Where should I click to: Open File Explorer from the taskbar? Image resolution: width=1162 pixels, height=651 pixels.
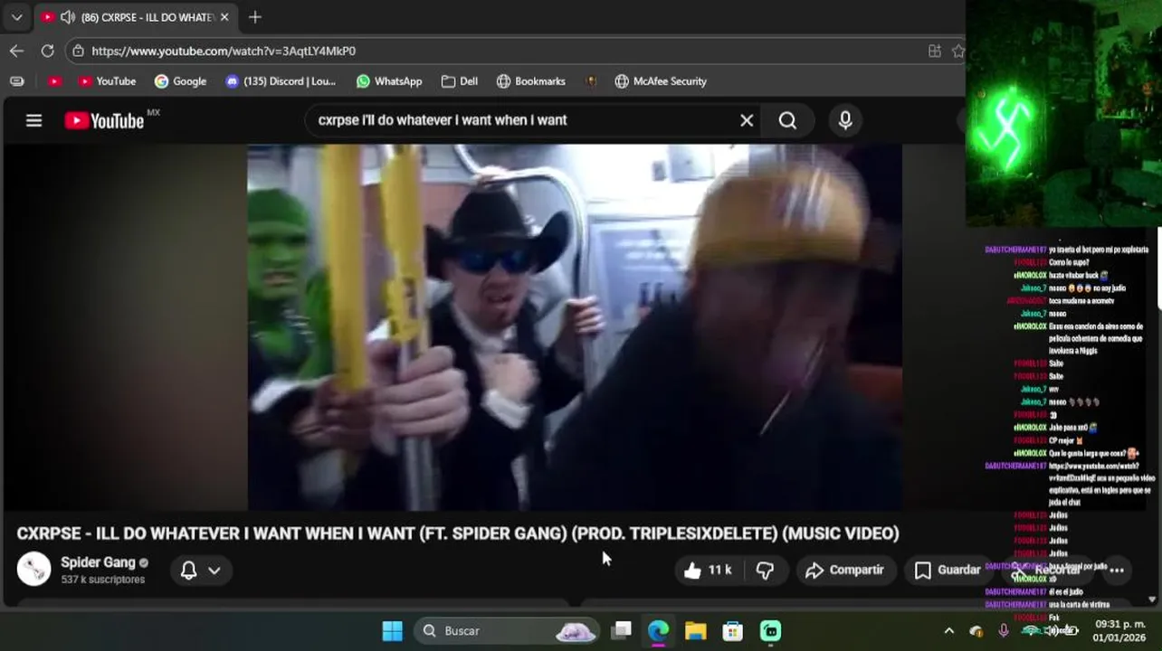tap(695, 630)
